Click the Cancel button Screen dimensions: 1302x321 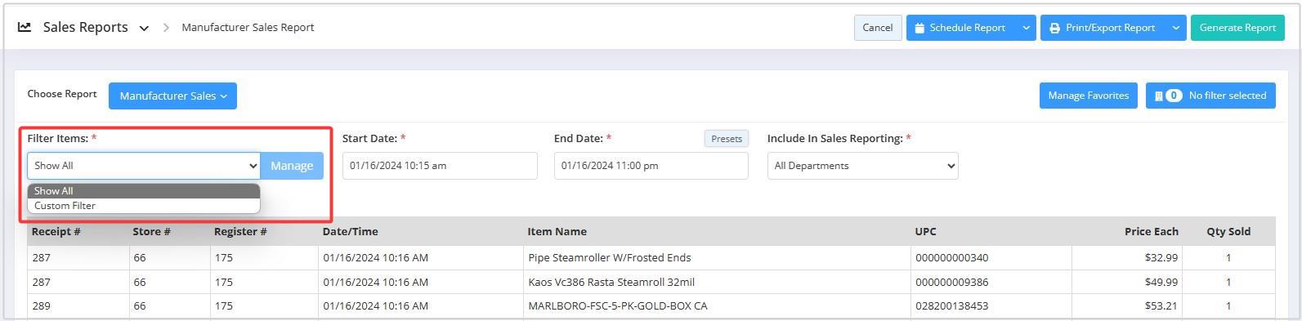[878, 28]
